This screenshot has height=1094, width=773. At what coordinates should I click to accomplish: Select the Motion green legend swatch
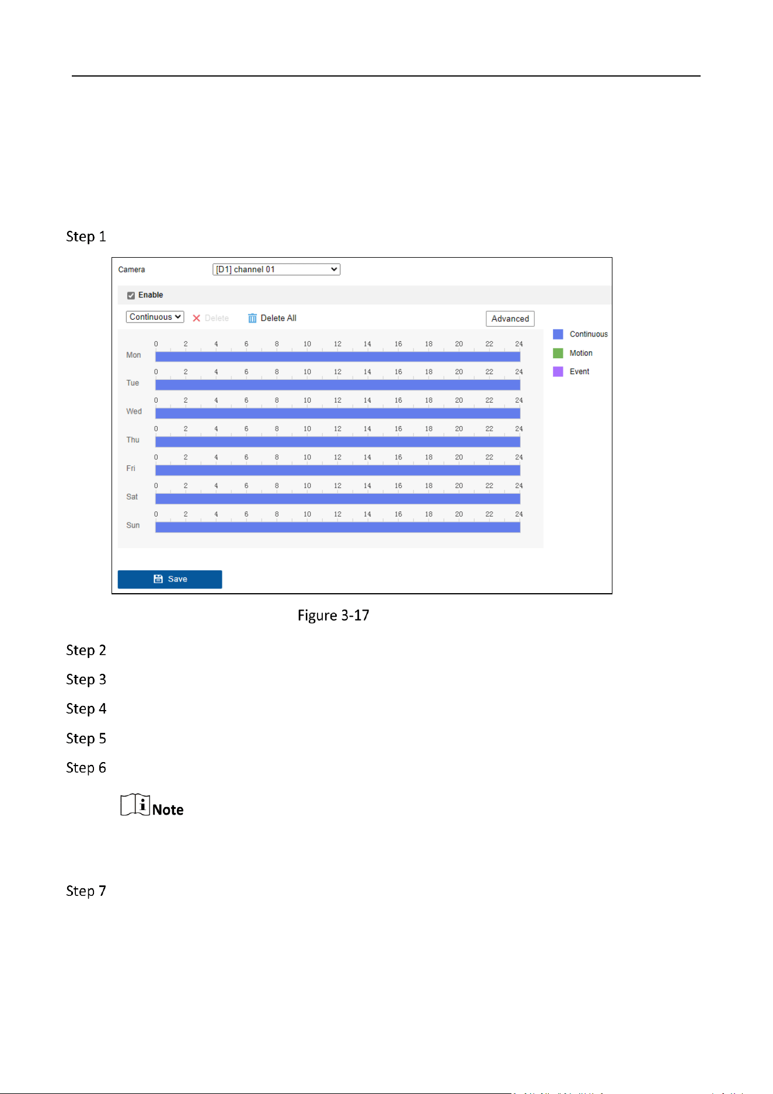558,353
